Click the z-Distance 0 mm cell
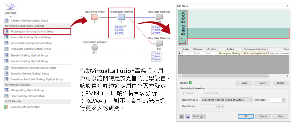This screenshot has height=123, width=293. coord(197,53)
